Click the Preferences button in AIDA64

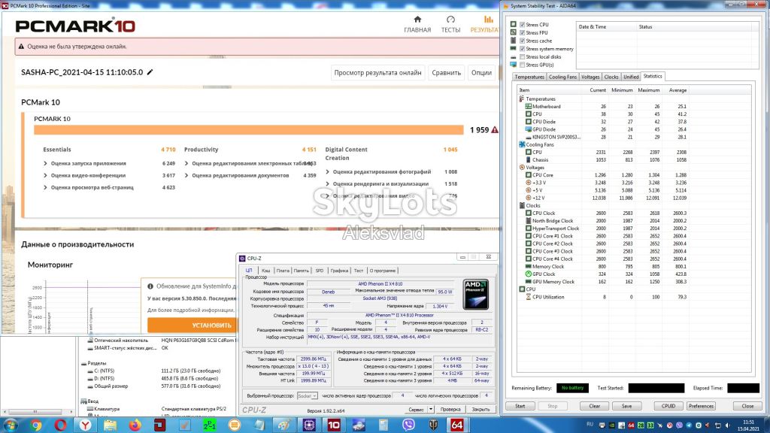tap(701, 406)
